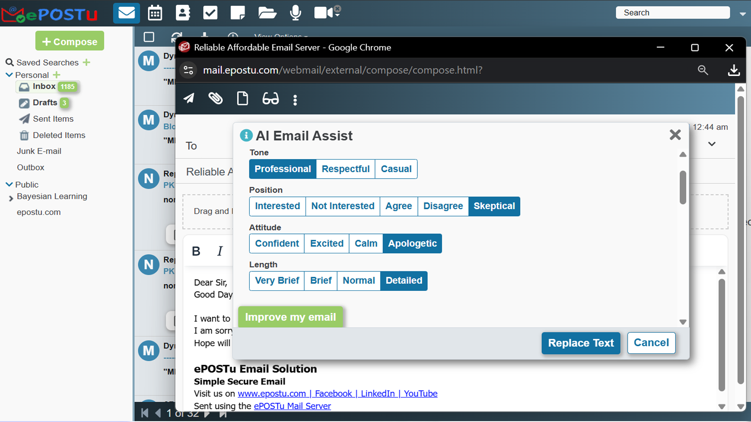
Task: Tick the select-all messages checkbox
Action: (x=149, y=37)
